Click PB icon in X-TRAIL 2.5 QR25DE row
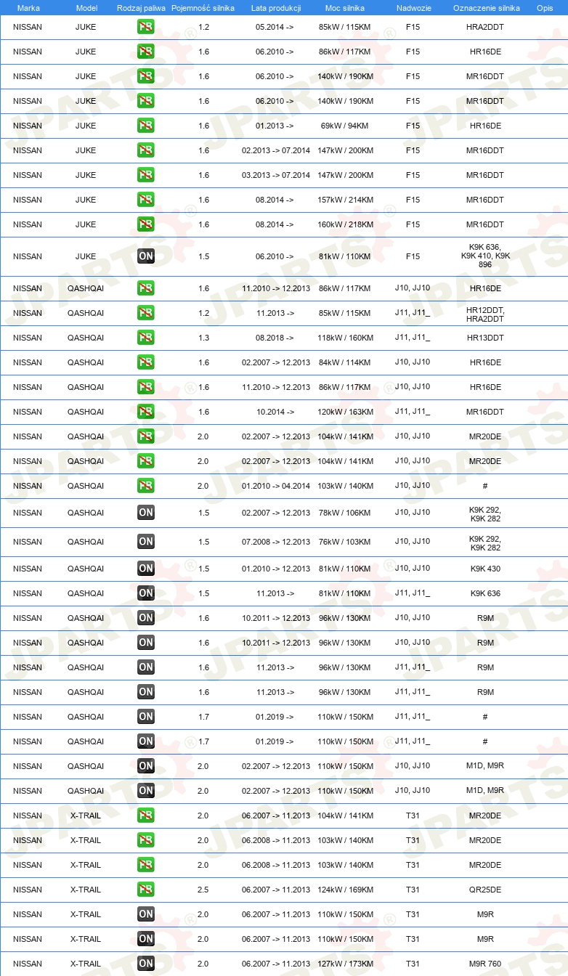 (x=146, y=890)
